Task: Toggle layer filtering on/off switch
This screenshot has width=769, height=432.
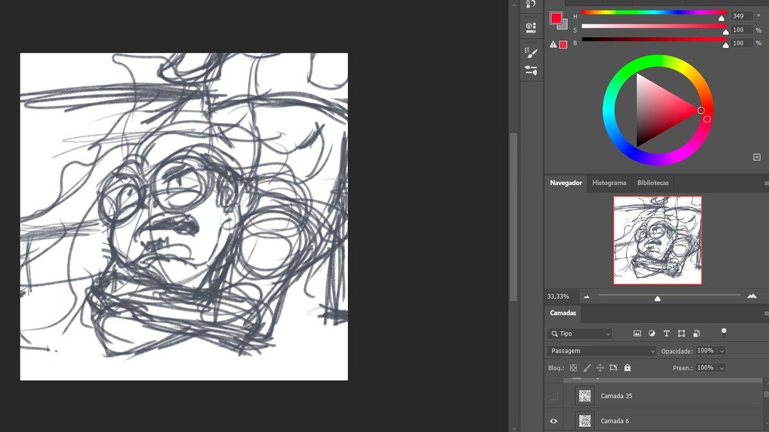Action: (724, 332)
